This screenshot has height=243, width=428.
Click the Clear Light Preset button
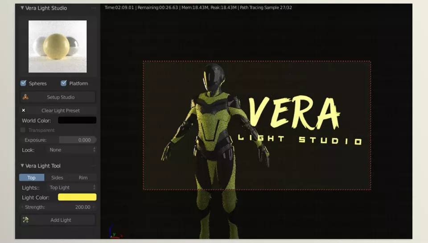(58, 110)
